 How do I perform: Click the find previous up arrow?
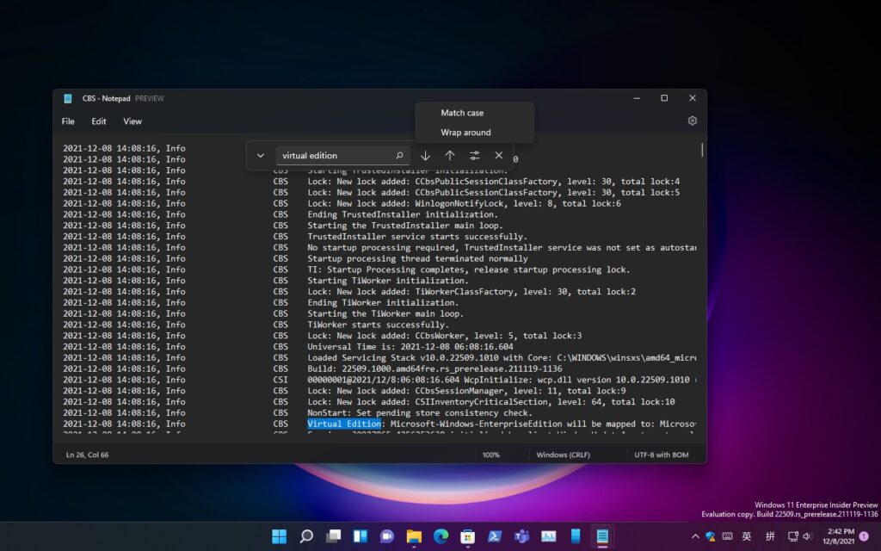coord(450,156)
